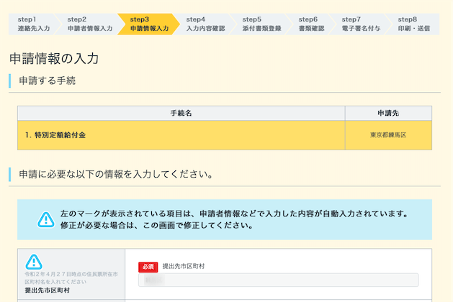Viewport: 453px width, 302px height.
Task: Click the red 必須 badge
Action: (x=147, y=266)
